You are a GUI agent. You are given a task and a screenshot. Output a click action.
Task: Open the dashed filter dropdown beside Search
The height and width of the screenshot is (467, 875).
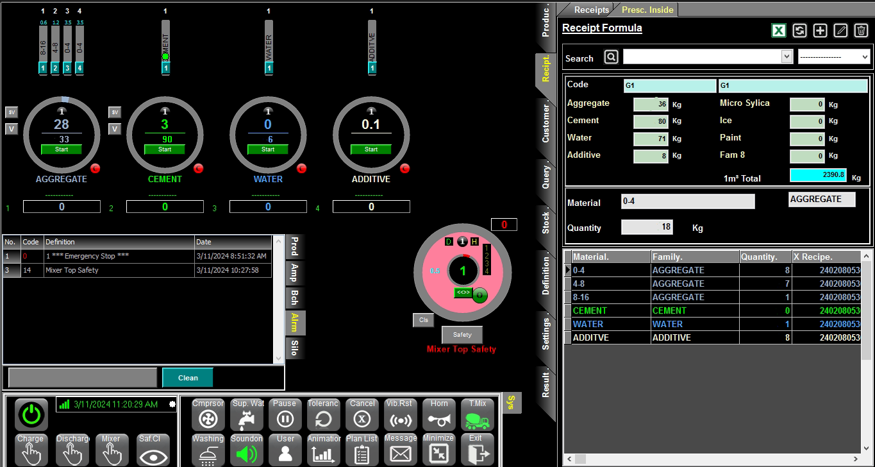834,57
